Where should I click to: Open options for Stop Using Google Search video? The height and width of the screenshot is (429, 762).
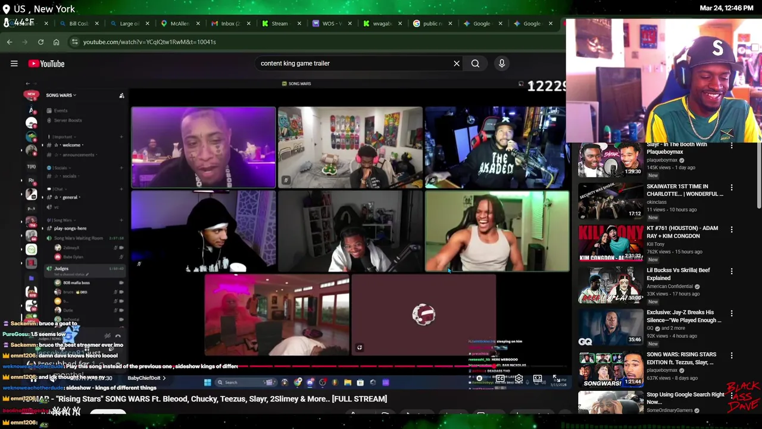732,396
